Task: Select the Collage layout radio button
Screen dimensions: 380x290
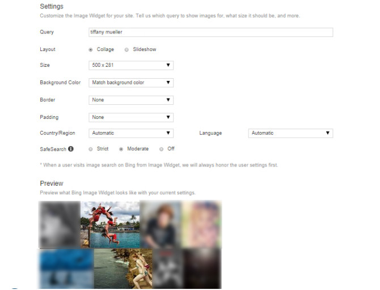Action: 91,50
